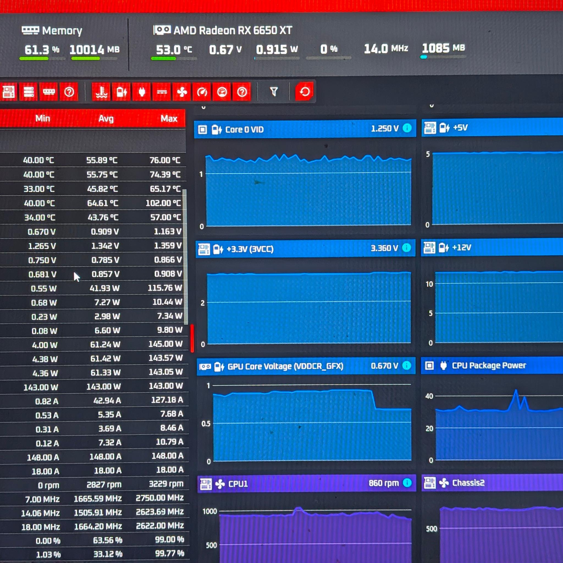Image resolution: width=563 pixels, height=563 pixels.
Task: Select the 102.00 °C max temperature cell
Action: tap(163, 203)
